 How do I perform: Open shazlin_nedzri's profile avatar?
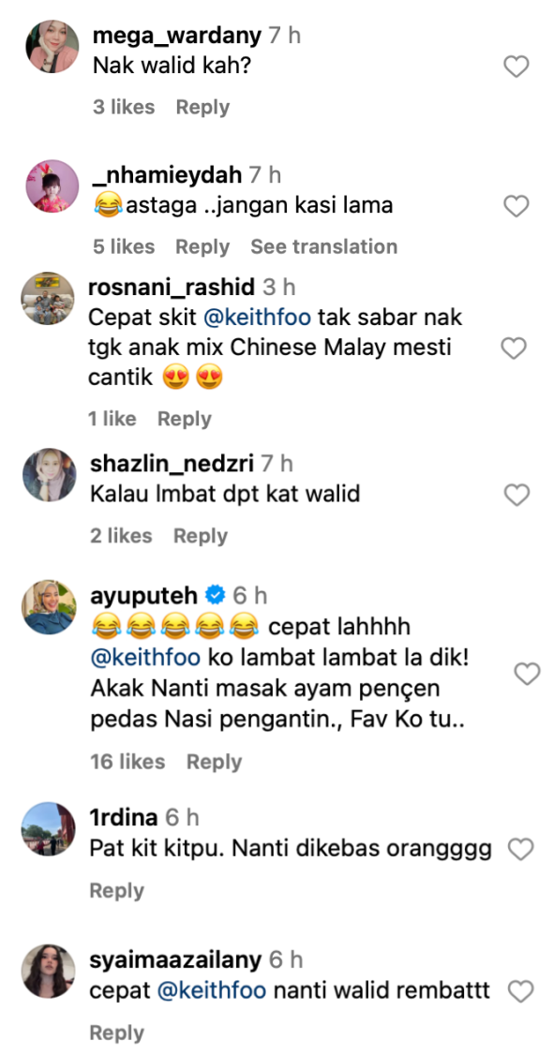click(x=49, y=474)
